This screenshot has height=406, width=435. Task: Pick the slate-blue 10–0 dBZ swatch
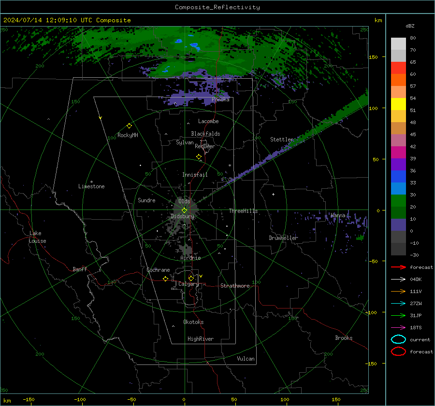pyautogui.click(x=398, y=225)
